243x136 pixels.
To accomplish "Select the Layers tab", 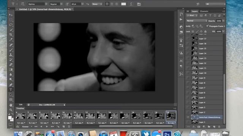I will 194,11.
